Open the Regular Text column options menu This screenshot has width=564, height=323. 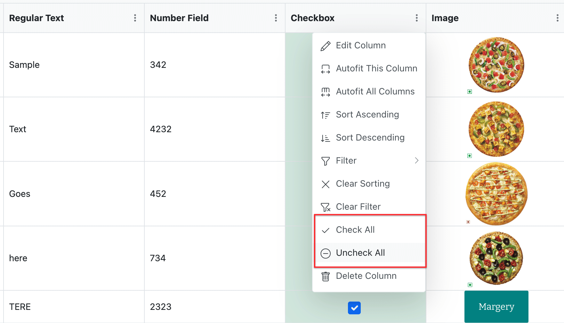(135, 18)
